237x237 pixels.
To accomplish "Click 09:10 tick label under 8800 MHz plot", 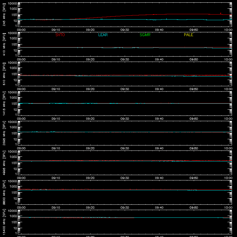I will pyautogui.click(x=56, y=208).
